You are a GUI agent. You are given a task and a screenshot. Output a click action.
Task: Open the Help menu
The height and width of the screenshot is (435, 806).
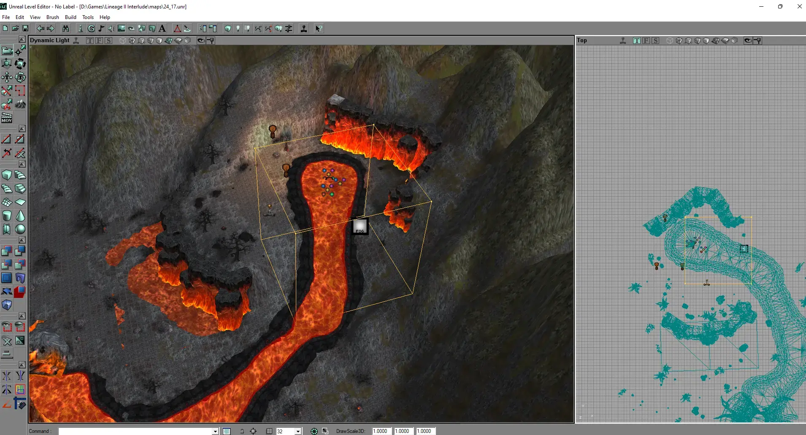[x=105, y=17]
